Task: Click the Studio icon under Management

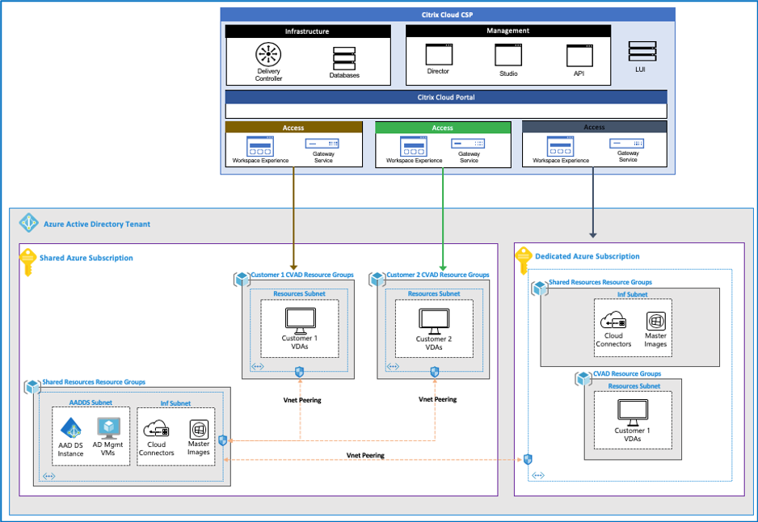Action: pos(507,55)
